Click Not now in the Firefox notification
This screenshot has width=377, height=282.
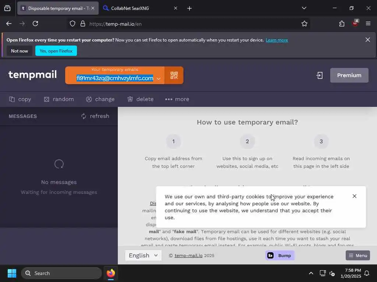click(x=20, y=51)
